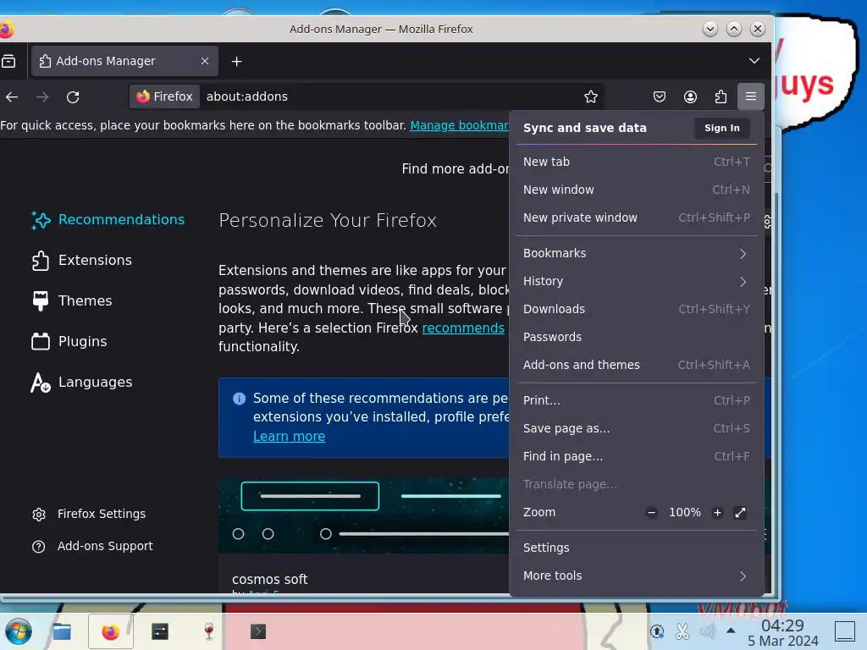Click the volume speaker tray icon
Viewport: 867px width, 650px height.
click(707, 631)
